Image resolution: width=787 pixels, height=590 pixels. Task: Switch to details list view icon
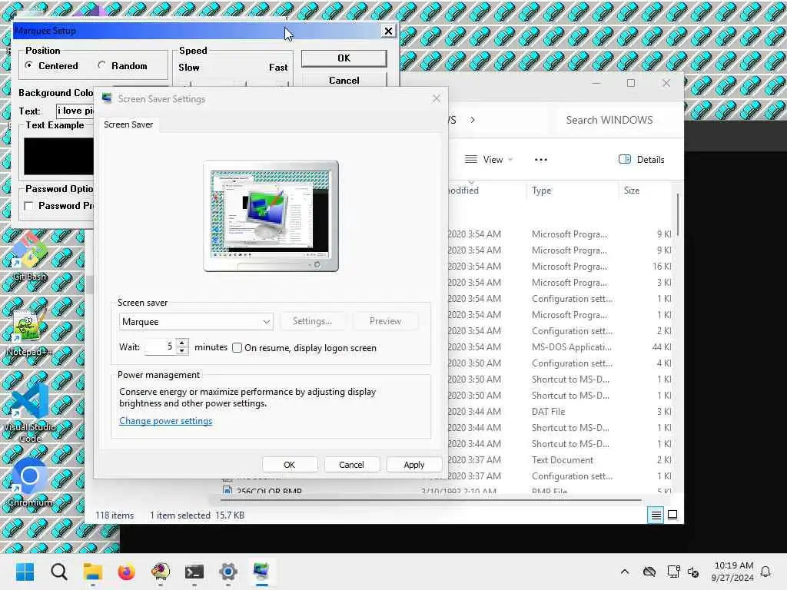(x=656, y=515)
